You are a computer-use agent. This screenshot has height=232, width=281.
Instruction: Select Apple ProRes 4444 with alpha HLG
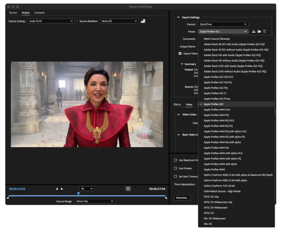coord(236,153)
